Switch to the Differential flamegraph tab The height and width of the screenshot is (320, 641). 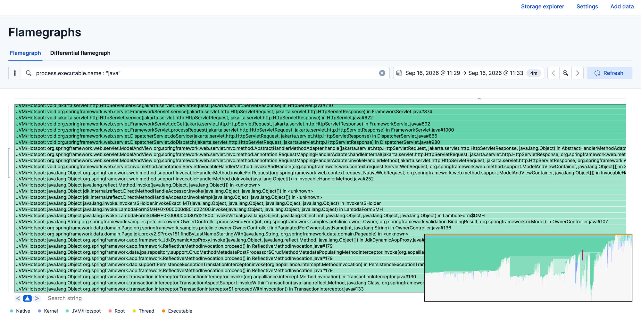coord(80,53)
